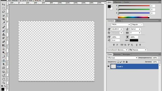Lock image pixels brush icon
162x91 pixels.
(x=121, y=62)
